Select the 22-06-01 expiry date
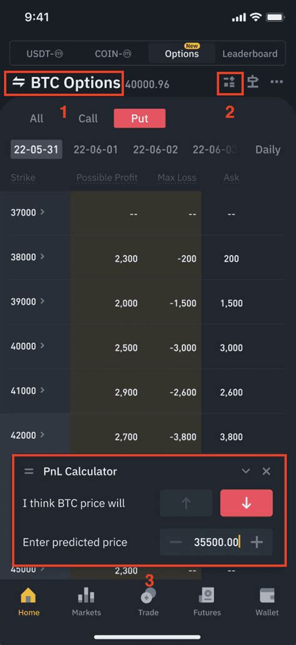This screenshot has width=296, height=645. tap(96, 149)
